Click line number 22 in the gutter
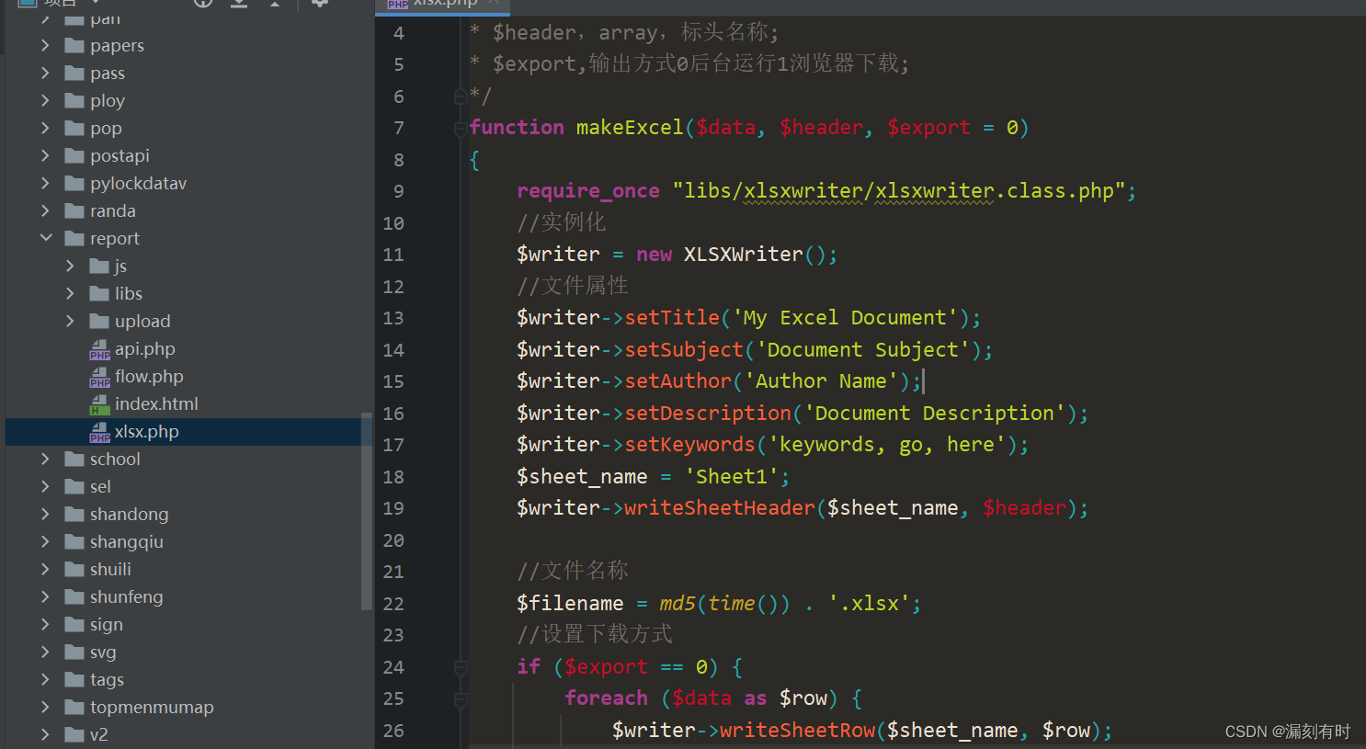Image resolution: width=1366 pixels, height=749 pixels. (393, 603)
